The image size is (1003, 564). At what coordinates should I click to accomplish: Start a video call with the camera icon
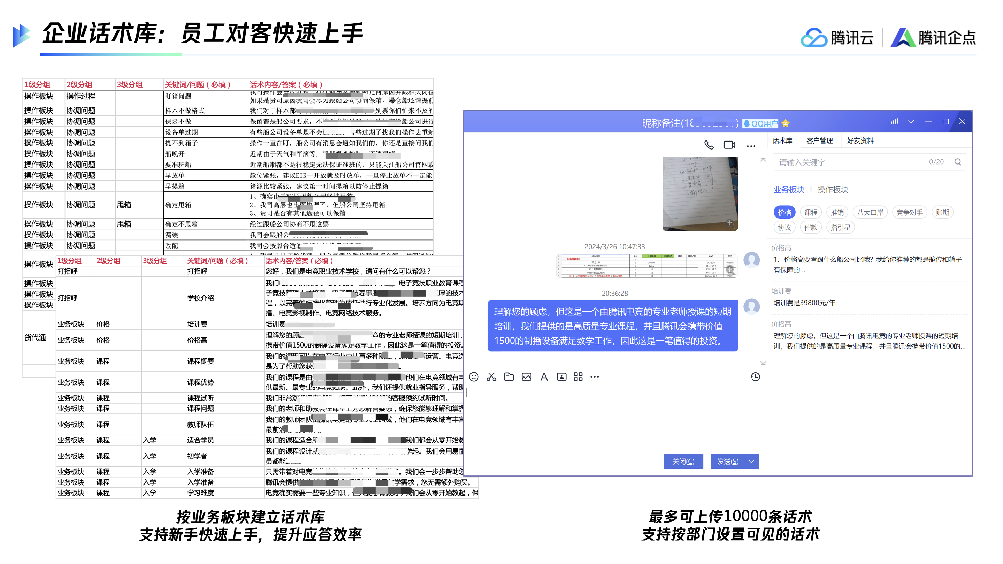coord(729,145)
